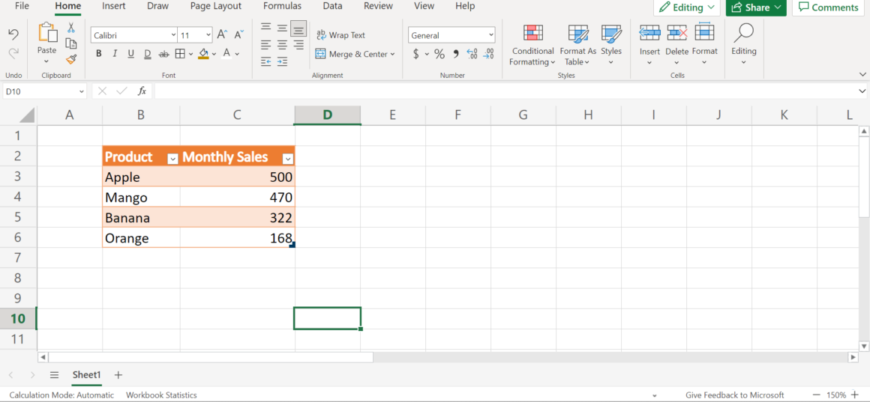Open the File menu
Image resolution: width=870 pixels, height=402 pixels.
pyautogui.click(x=22, y=6)
